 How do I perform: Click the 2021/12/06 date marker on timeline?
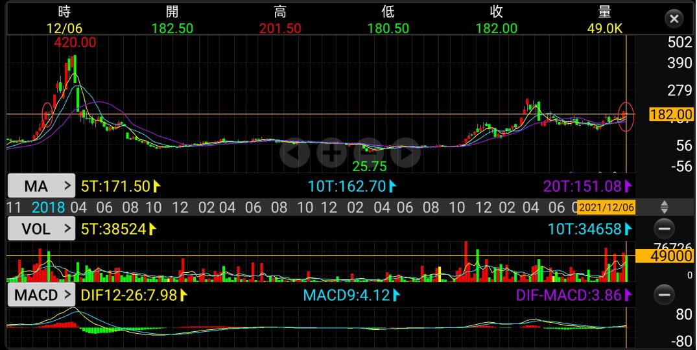pyautogui.click(x=606, y=207)
